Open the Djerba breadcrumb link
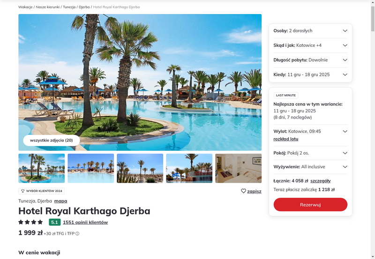375x259 pixels. pyautogui.click(x=84, y=7)
